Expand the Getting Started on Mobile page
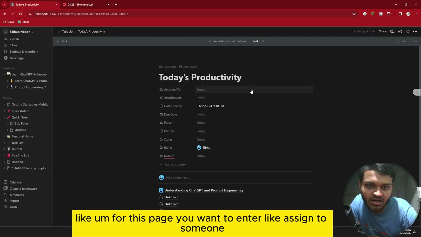 (x=4, y=104)
